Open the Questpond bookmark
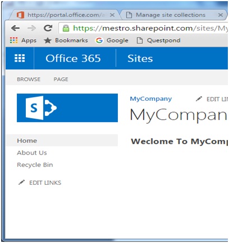 point(158,40)
